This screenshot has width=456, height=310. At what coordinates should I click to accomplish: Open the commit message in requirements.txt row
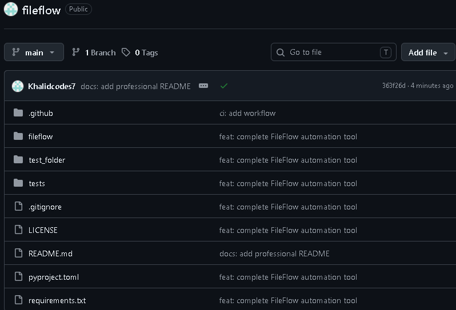pyautogui.click(x=288, y=300)
